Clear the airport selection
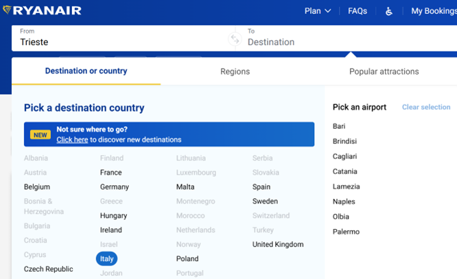 [426, 108]
